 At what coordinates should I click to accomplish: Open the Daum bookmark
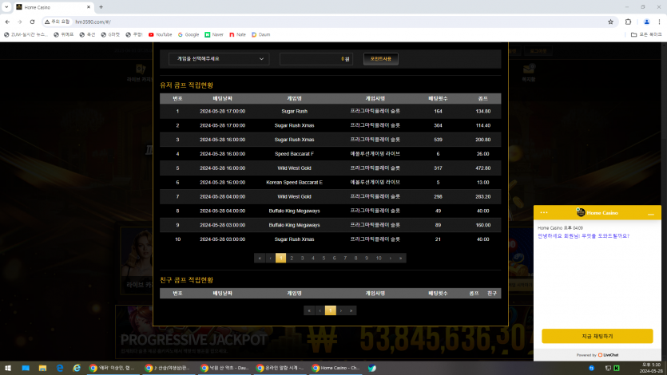260,34
